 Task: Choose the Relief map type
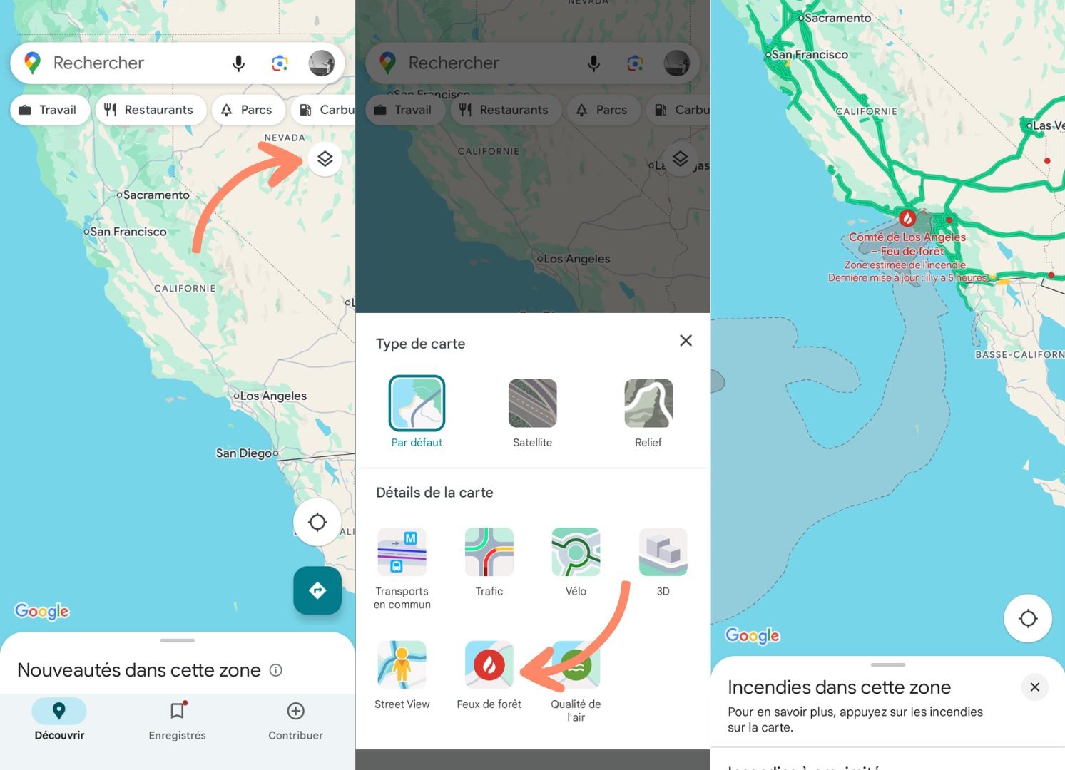[648, 413]
